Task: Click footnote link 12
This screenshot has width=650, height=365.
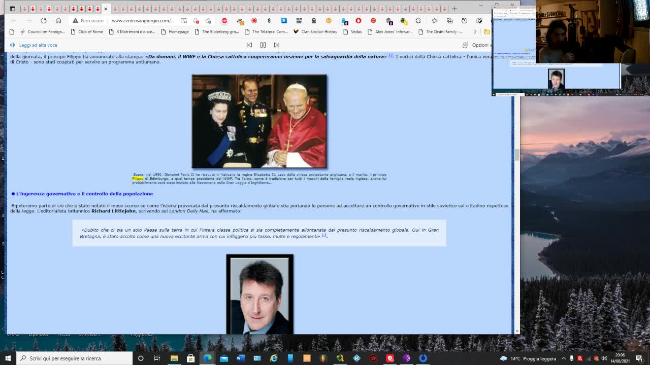Action: point(391,55)
